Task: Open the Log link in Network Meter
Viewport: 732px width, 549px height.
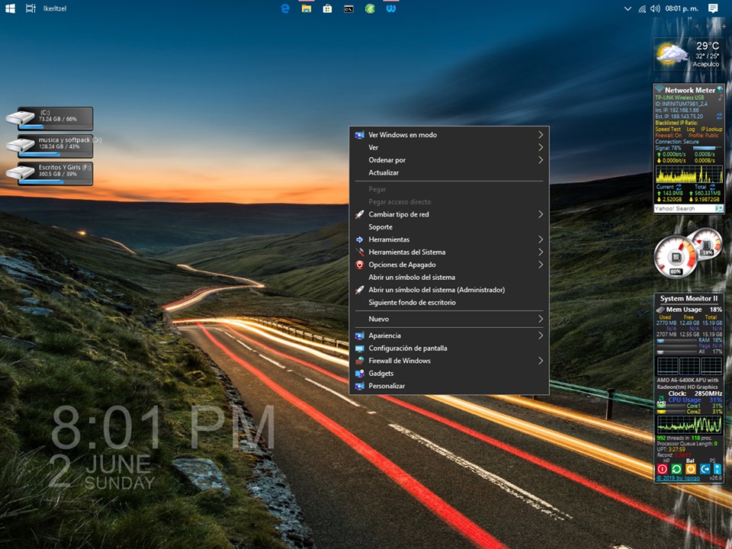Action: pos(691,129)
